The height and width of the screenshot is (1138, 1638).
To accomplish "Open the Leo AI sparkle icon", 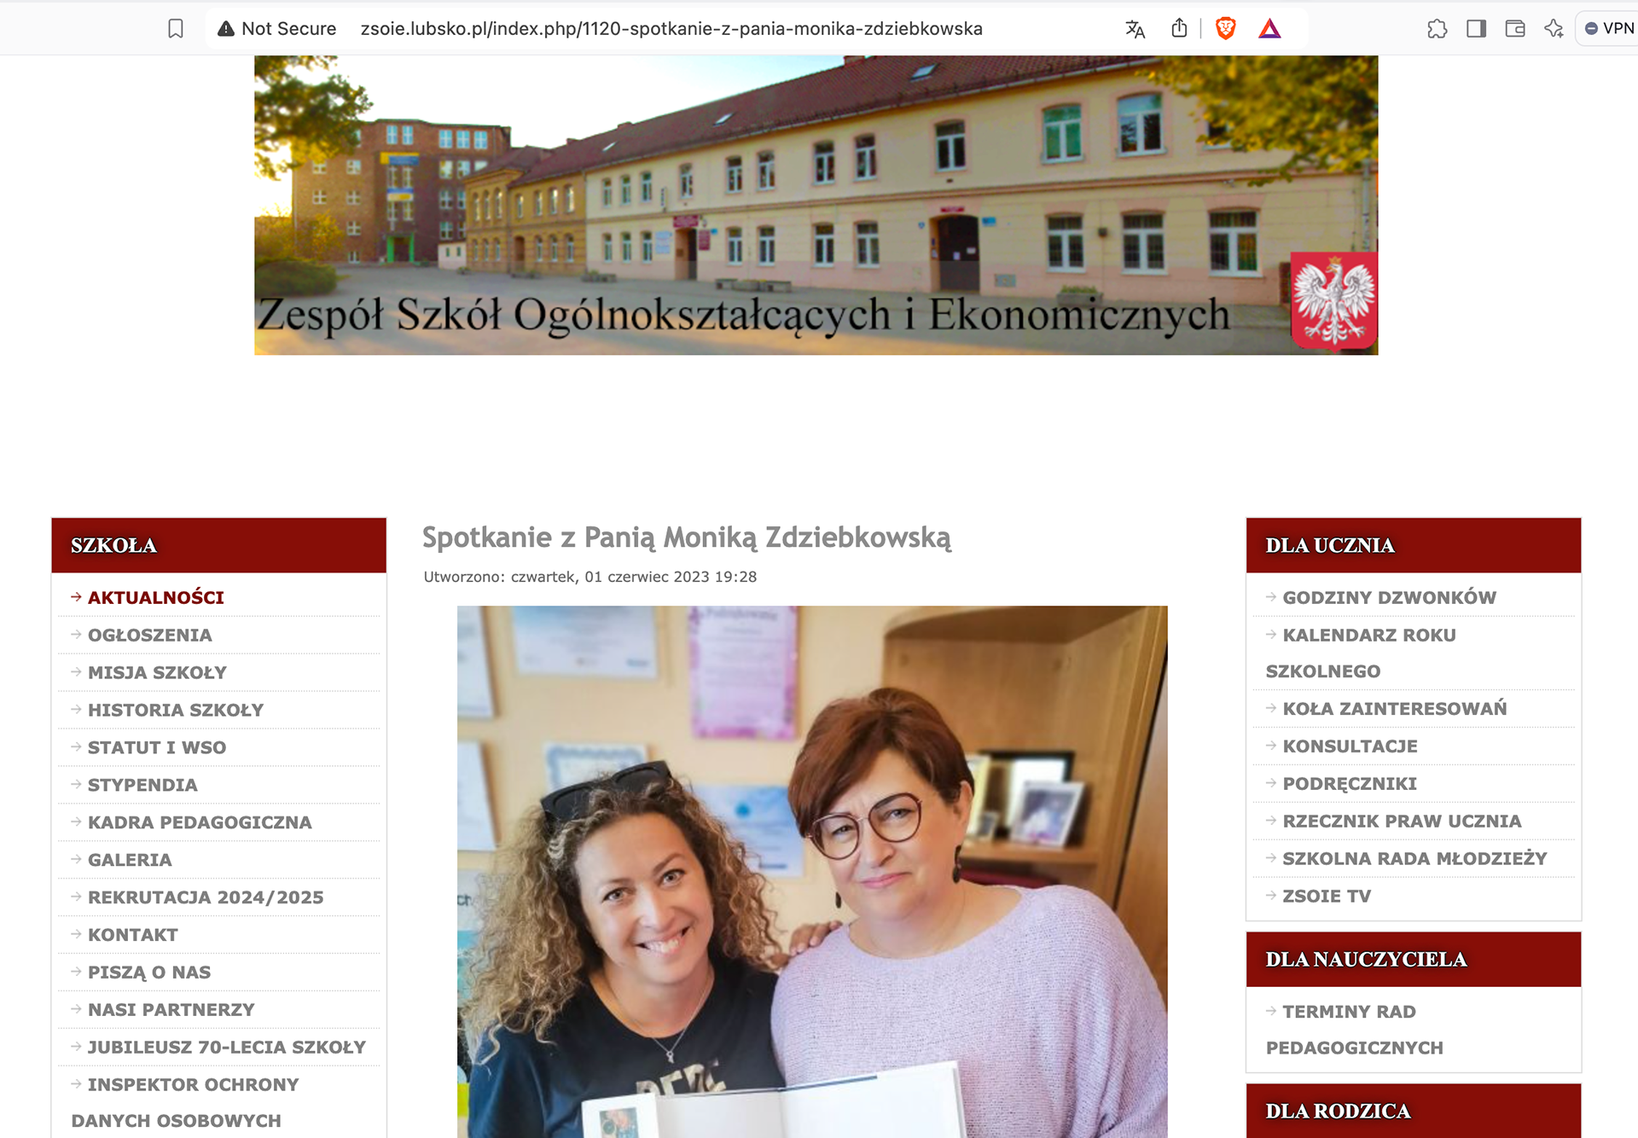I will (x=1554, y=29).
